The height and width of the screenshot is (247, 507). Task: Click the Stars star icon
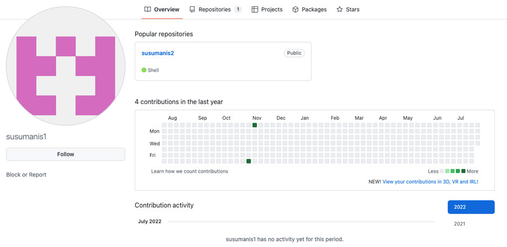point(340,10)
